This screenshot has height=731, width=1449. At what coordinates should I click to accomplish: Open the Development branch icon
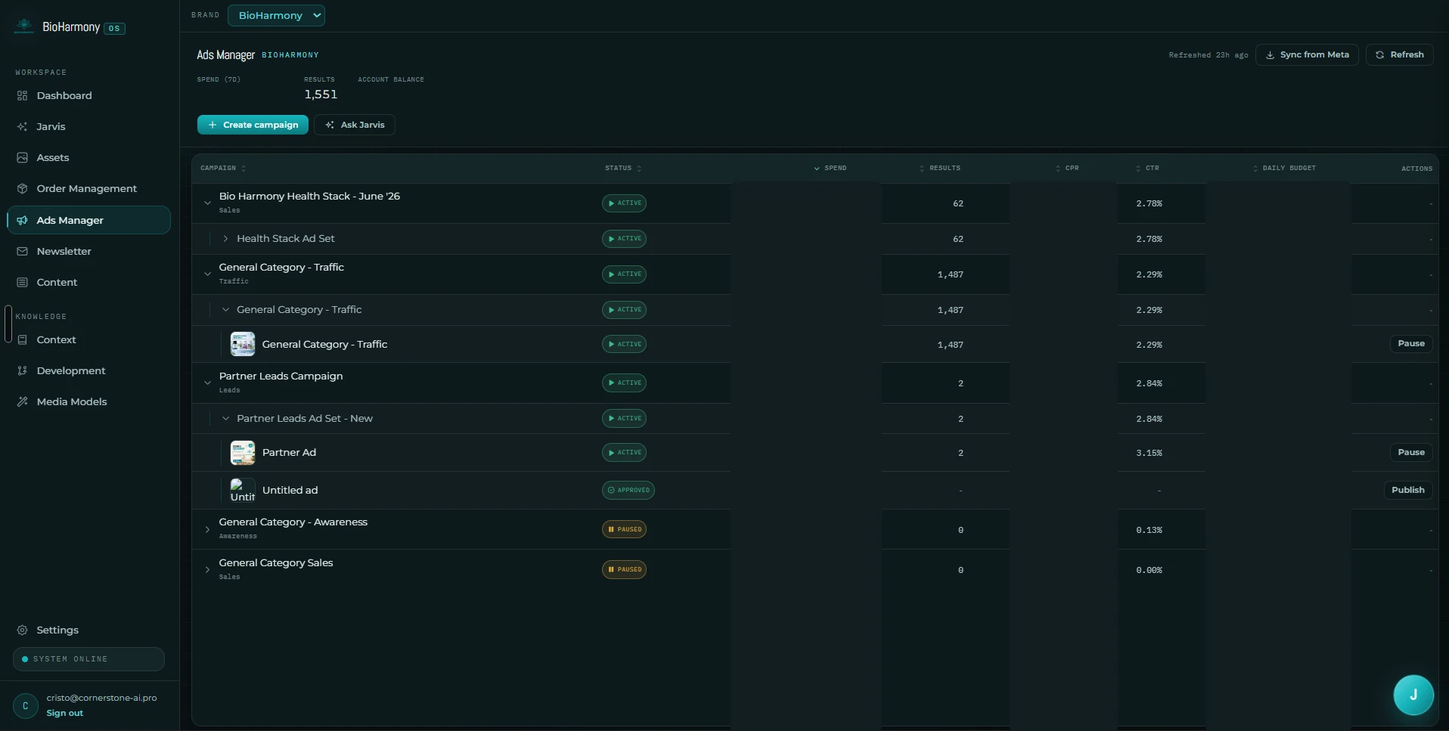pyautogui.click(x=22, y=371)
